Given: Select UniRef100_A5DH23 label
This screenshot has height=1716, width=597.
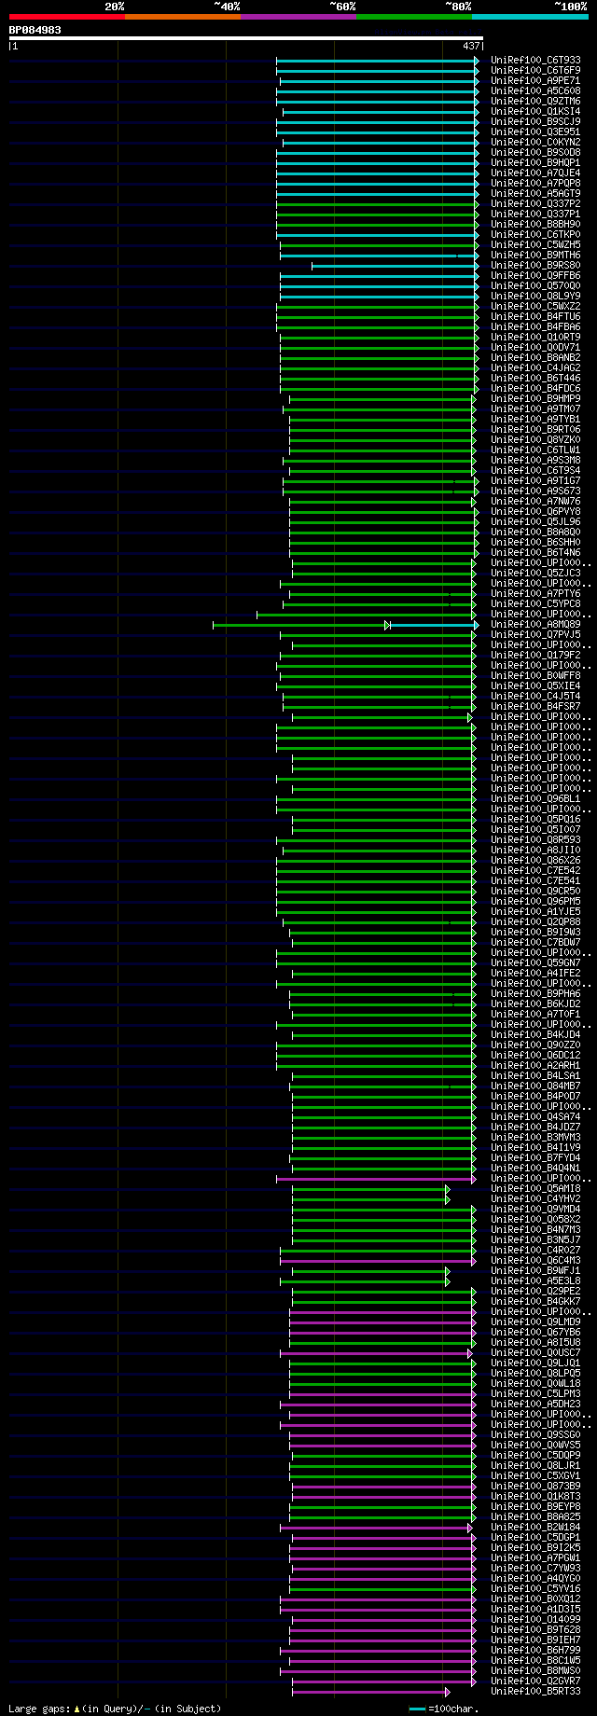Looking at the screenshot, I should coord(535,1405).
